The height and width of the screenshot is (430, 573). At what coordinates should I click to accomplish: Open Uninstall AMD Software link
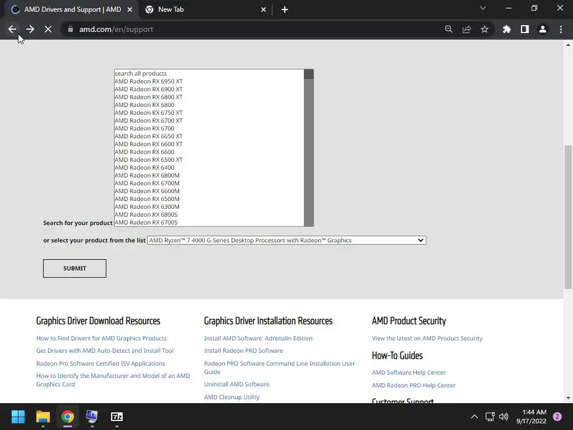click(237, 384)
